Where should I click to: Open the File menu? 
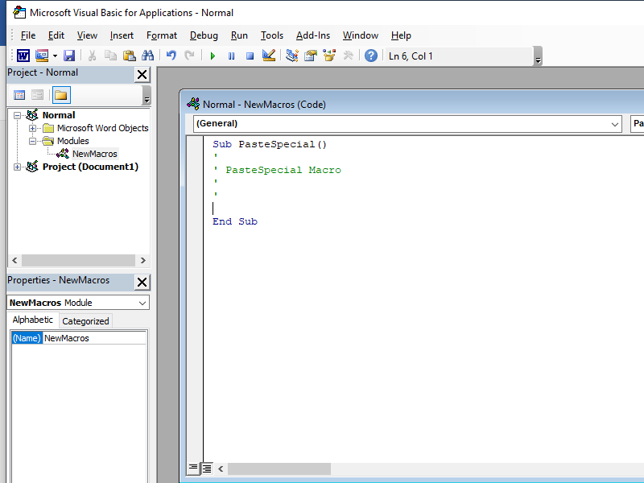coord(28,35)
